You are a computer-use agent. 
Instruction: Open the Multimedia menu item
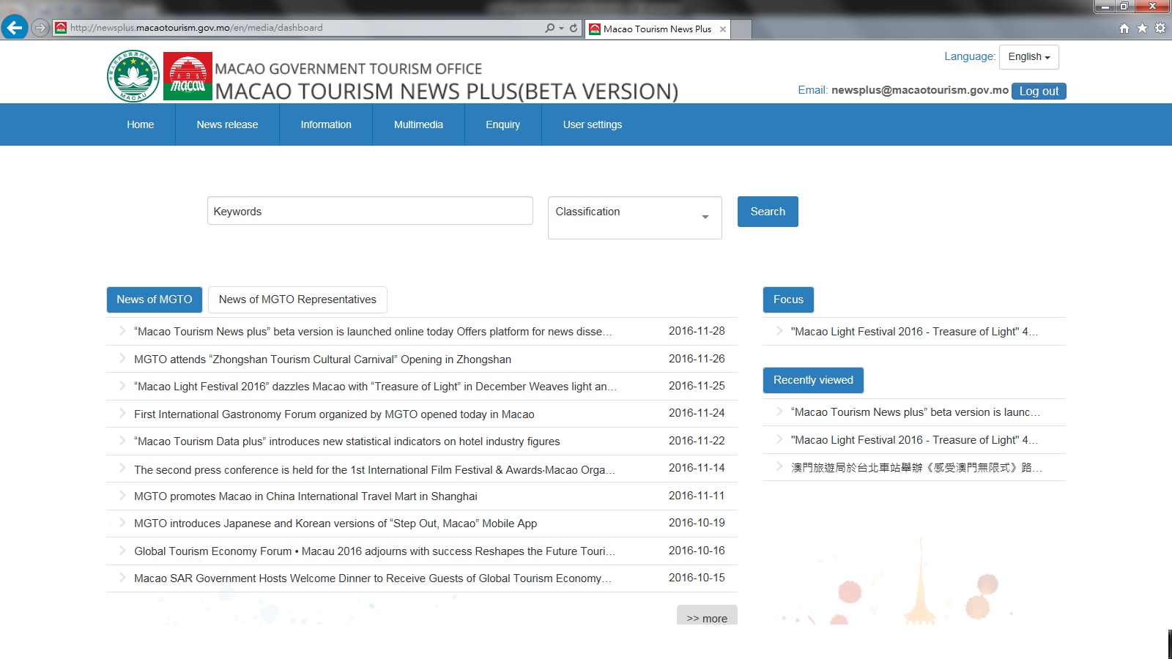click(418, 124)
